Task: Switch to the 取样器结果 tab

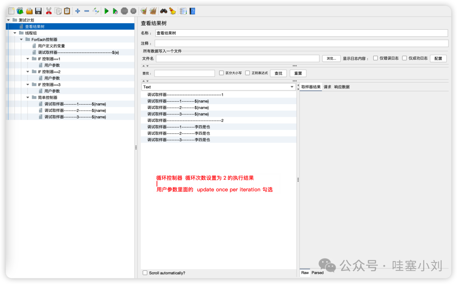Action: [311, 87]
